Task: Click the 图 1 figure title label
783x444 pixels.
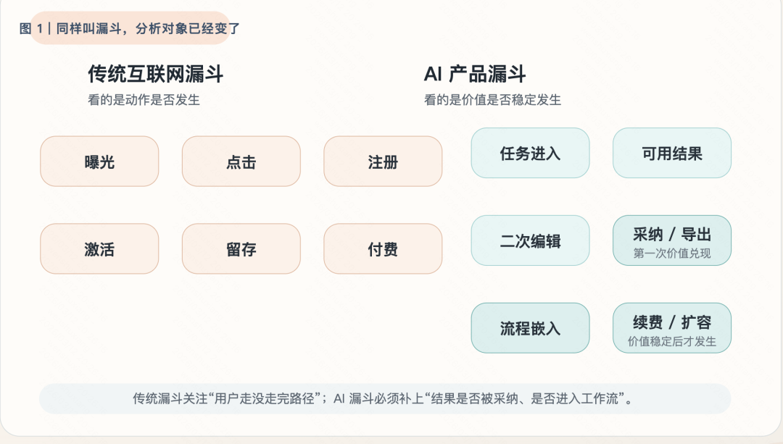Action: tap(130, 29)
